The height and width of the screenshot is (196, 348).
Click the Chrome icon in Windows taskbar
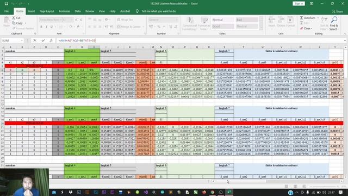pyautogui.click(x=213, y=192)
